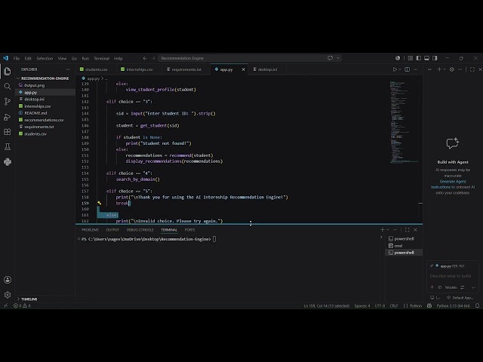
Task: Maximize the chat panel
Action: click(x=472, y=69)
